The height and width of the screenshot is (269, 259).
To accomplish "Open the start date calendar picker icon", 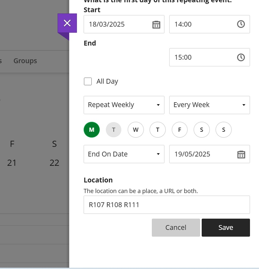I will coord(156,25).
